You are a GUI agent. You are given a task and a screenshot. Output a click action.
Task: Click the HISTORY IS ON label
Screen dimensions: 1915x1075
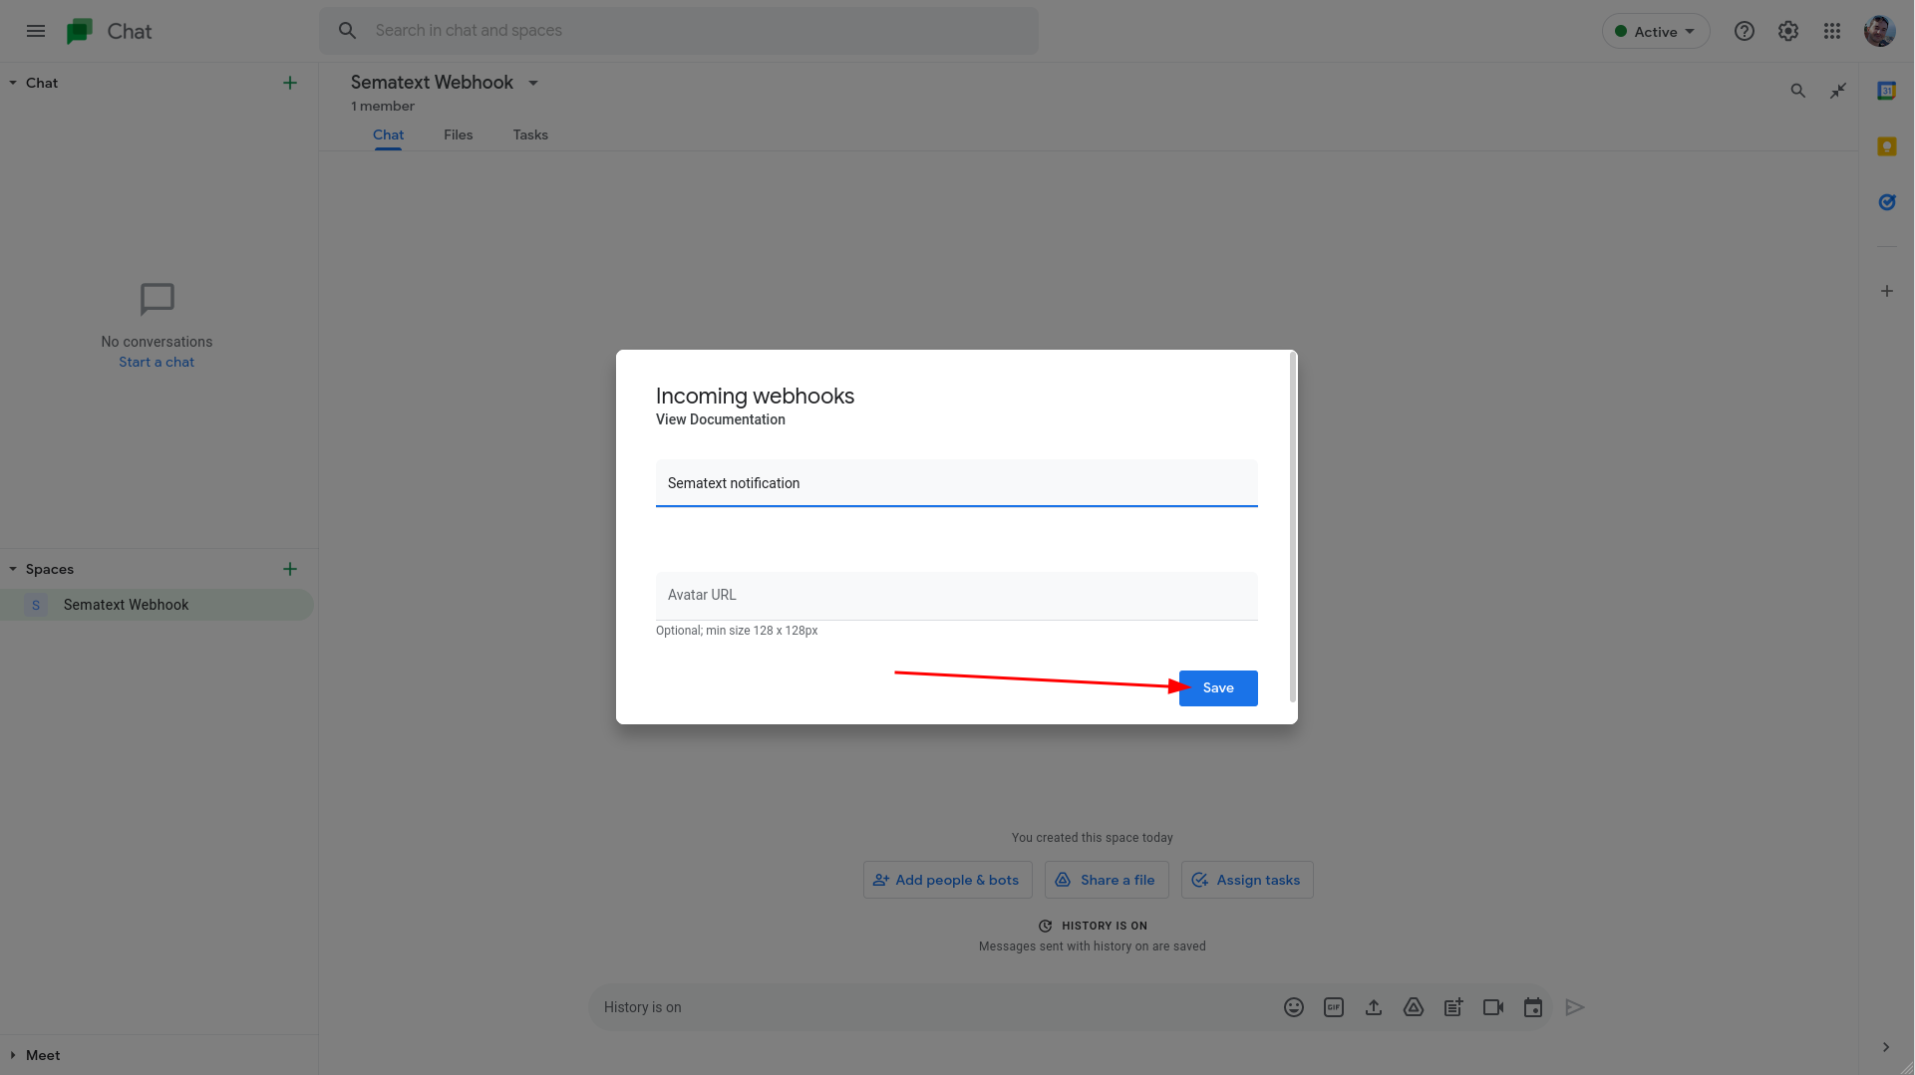1104,926
